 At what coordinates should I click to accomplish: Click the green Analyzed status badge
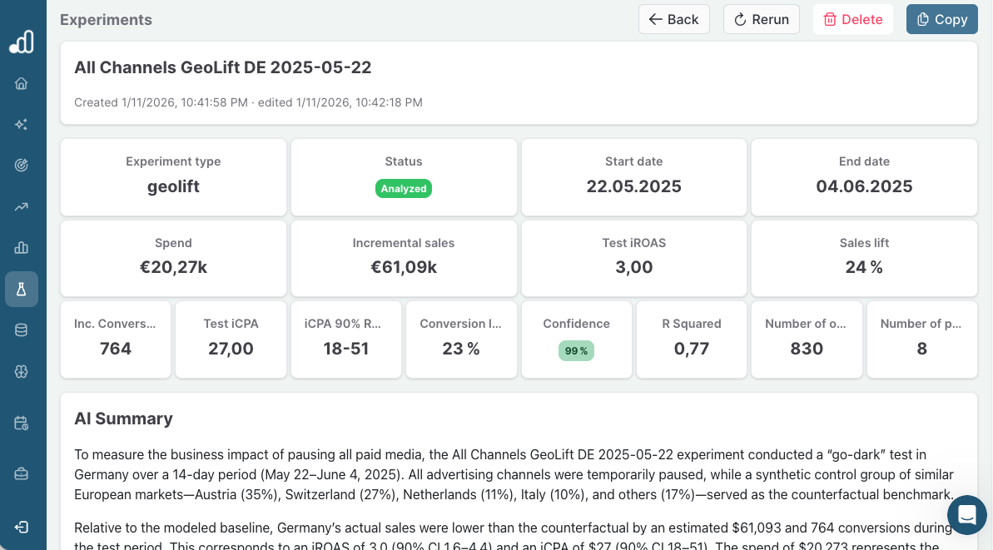click(404, 189)
